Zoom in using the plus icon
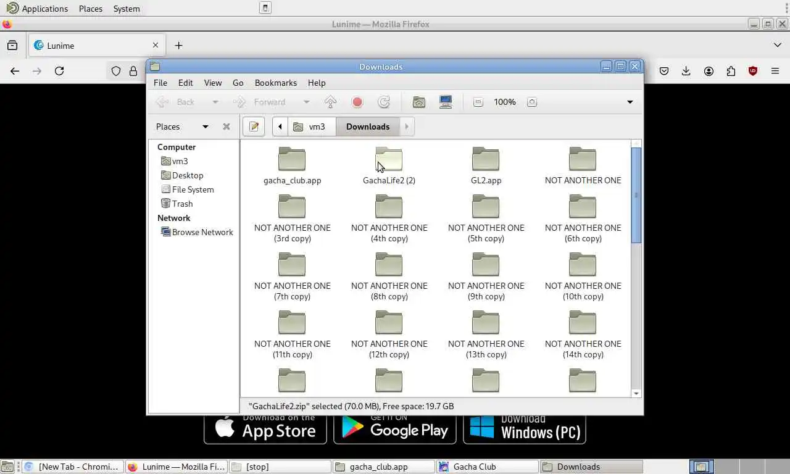This screenshot has width=790, height=474. point(532,102)
